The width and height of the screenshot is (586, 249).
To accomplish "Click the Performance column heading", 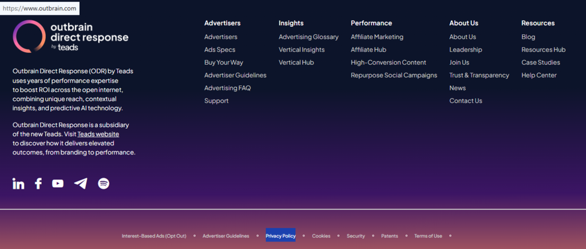I will tap(371, 23).
